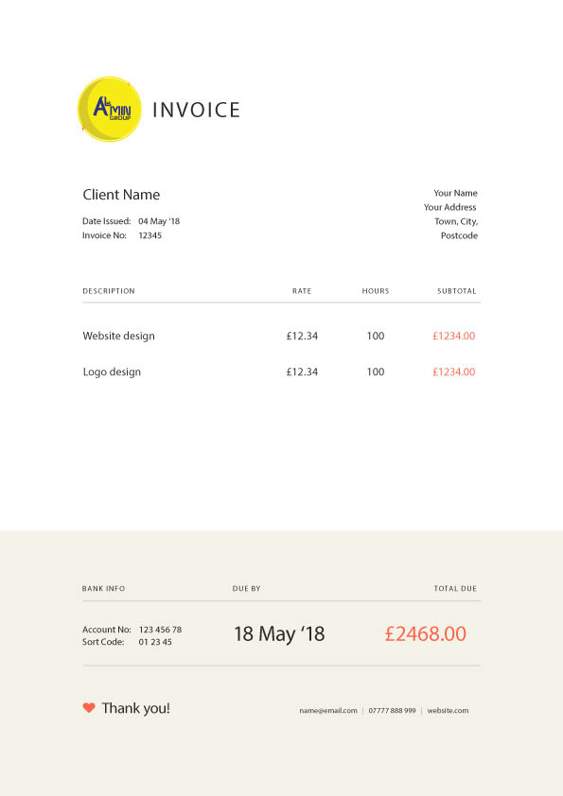Click the Your Name address line
Viewport: 563px width, 796px height.
455,193
